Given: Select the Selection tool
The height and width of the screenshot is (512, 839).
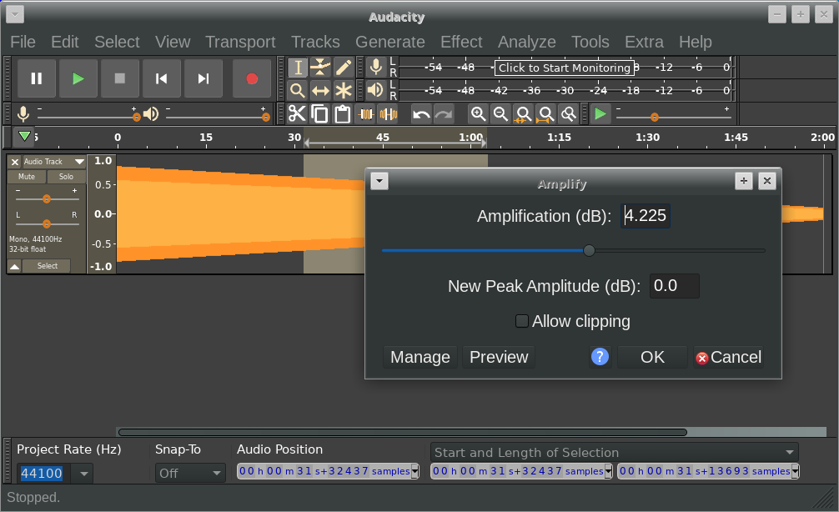Looking at the screenshot, I should tap(299, 67).
